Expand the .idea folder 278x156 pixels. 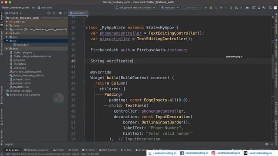pos(7,26)
